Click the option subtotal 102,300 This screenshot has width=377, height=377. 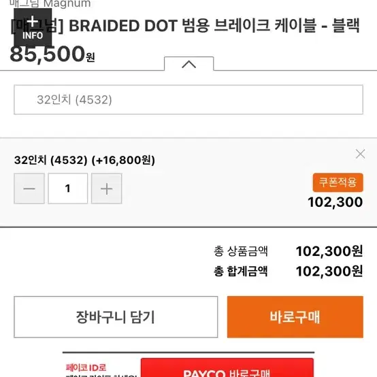(335, 202)
